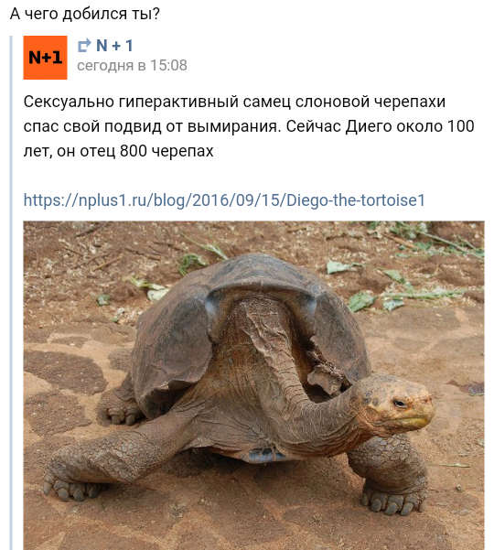
Task: Click the vertical blue repost quote bar
Action: [x=11, y=293]
